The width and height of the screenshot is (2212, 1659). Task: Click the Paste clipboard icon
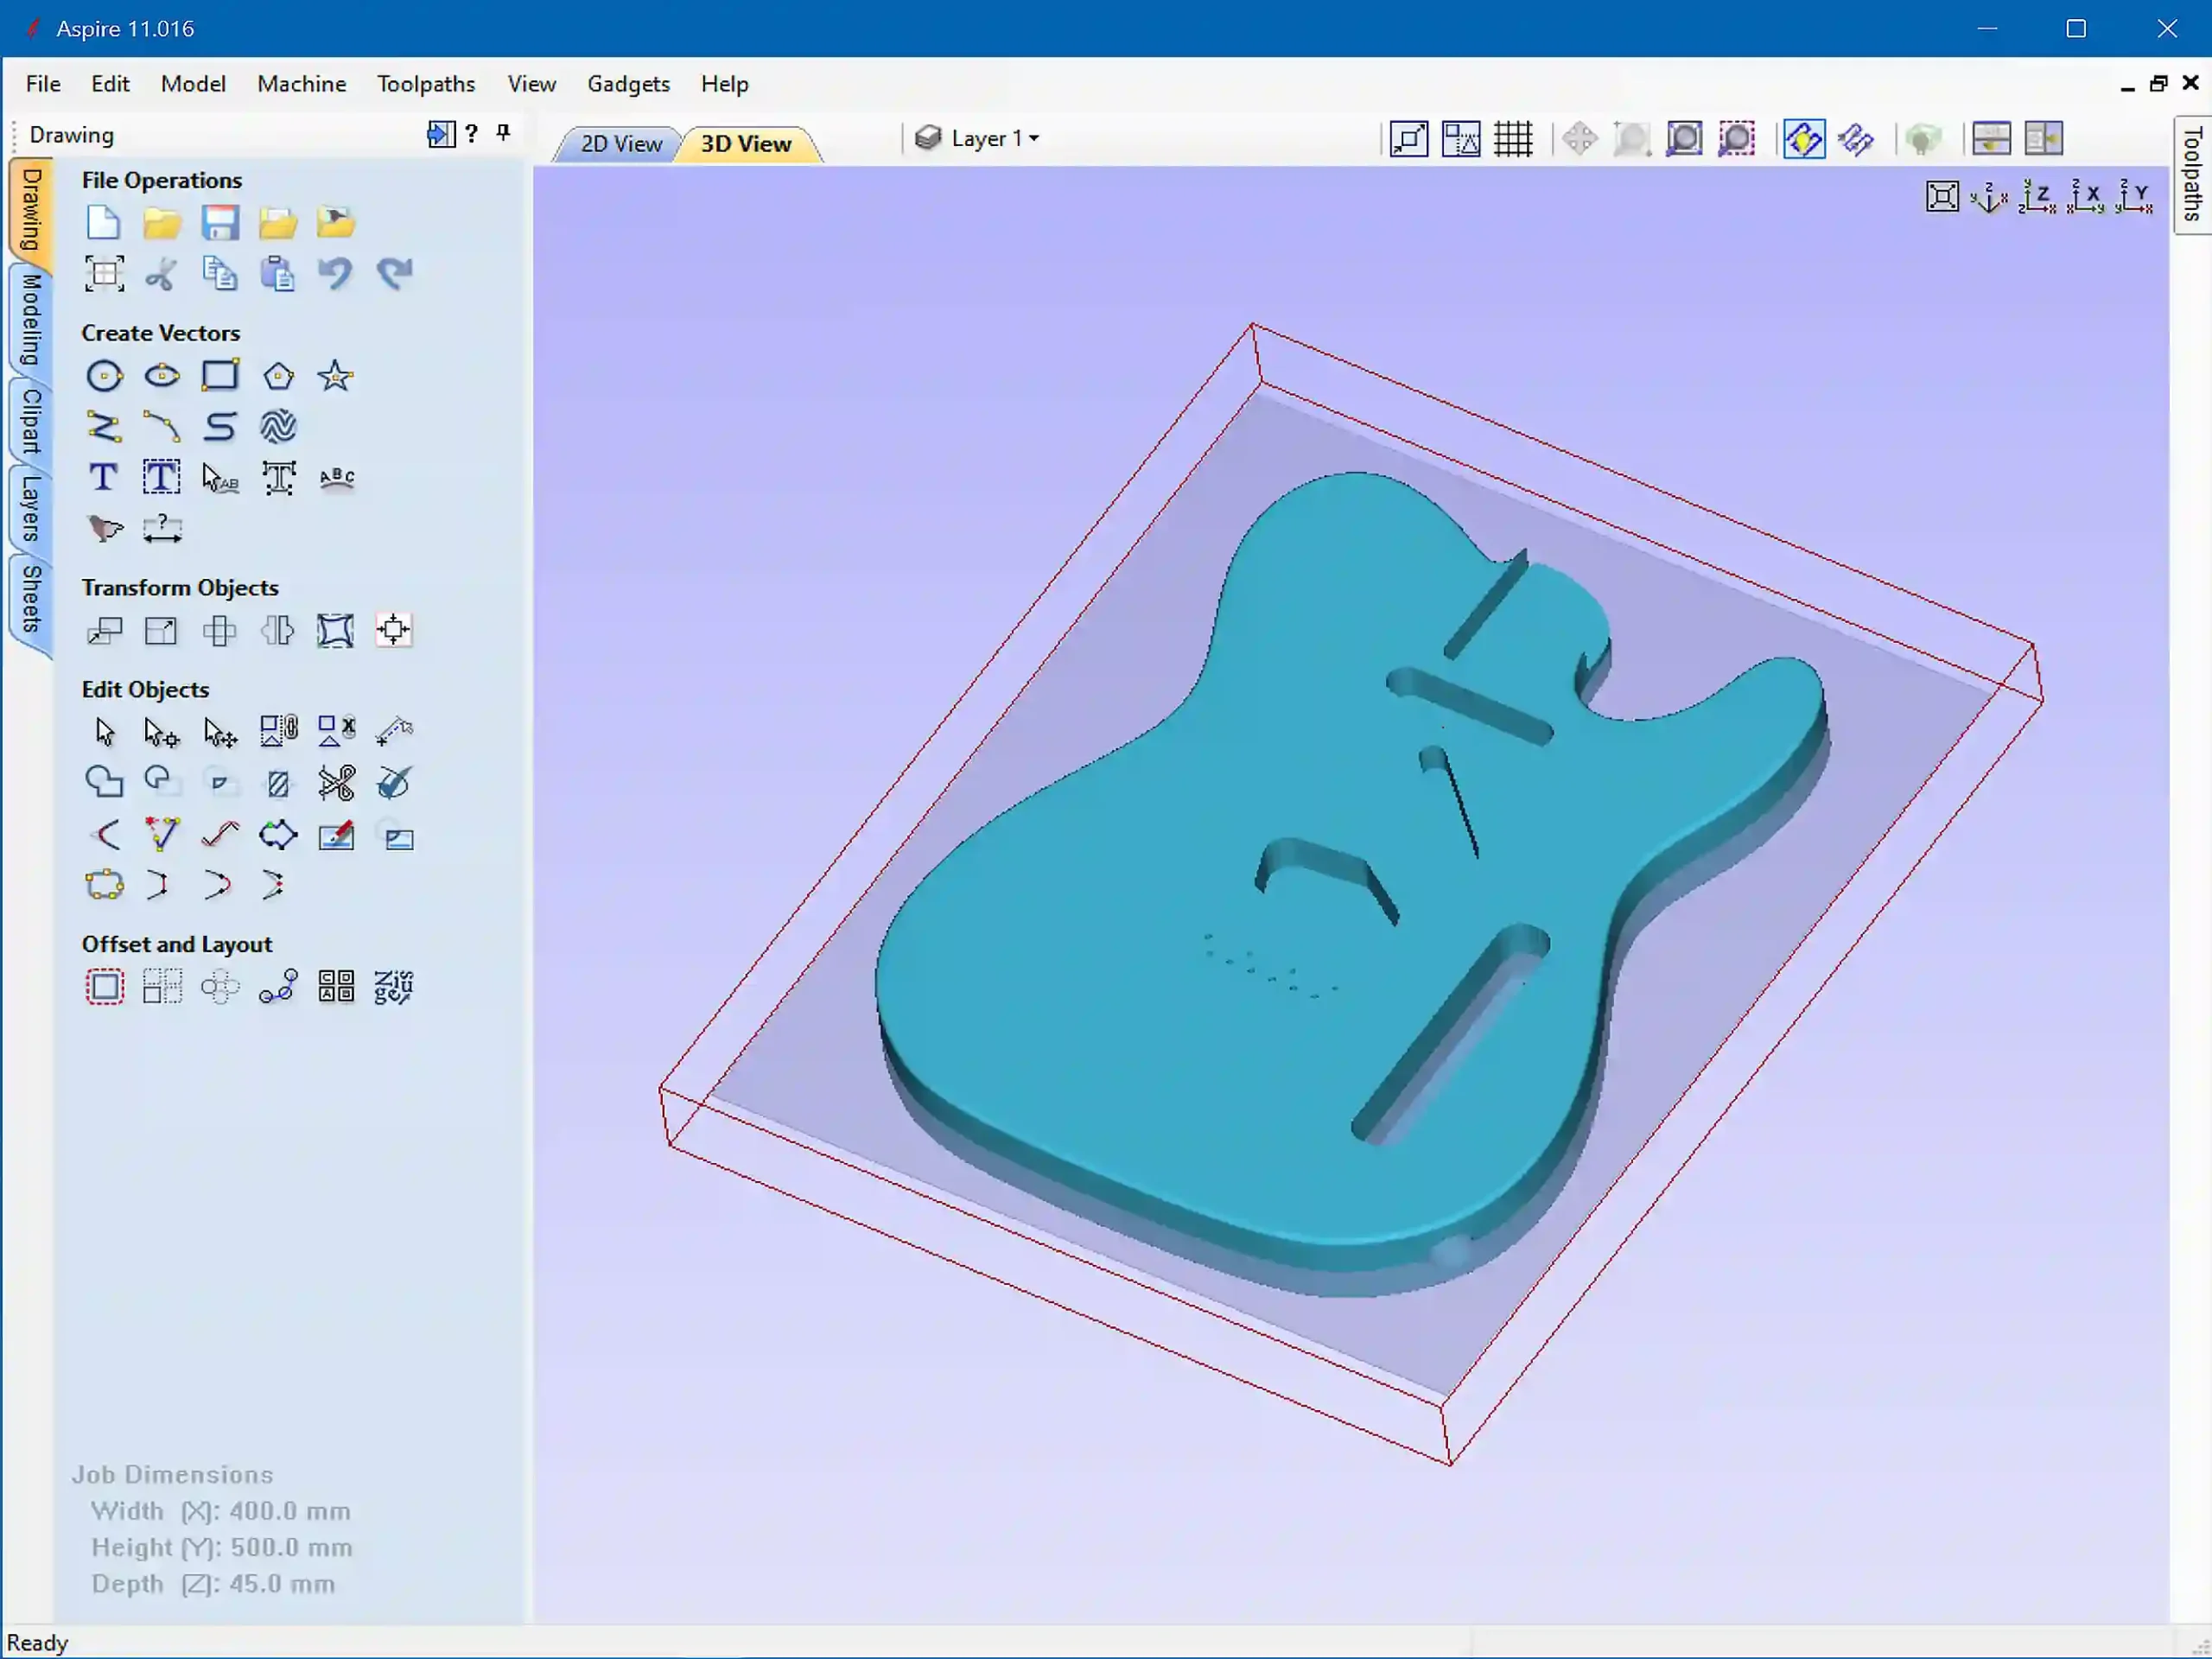point(278,273)
